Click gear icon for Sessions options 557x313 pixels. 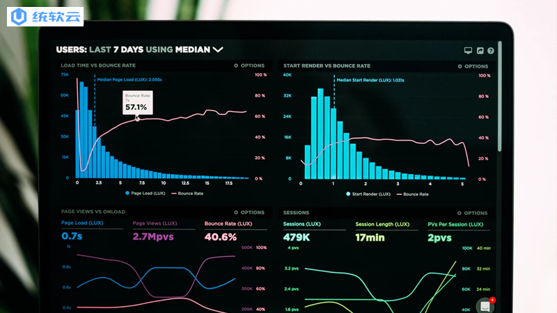[x=460, y=214]
